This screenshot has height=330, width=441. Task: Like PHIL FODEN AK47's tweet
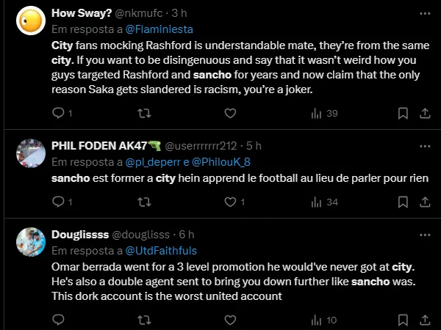(x=229, y=202)
